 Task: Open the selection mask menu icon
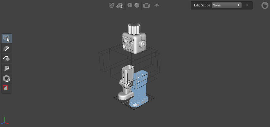click(120, 6)
